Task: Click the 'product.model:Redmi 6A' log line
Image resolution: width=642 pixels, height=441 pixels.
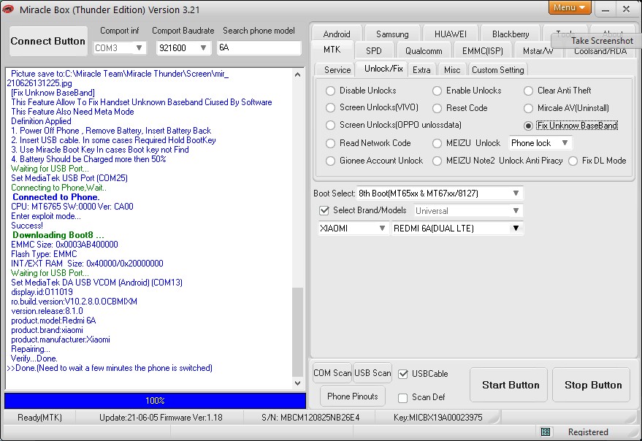Action: [x=53, y=321]
